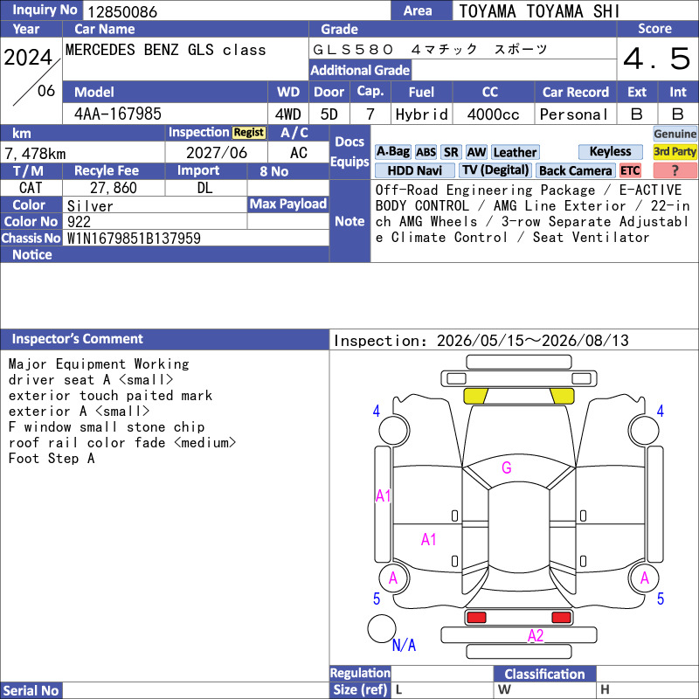The image size is (699, 699).
Task: Click the A-Bag equipment badge
Action: (392, 152)
